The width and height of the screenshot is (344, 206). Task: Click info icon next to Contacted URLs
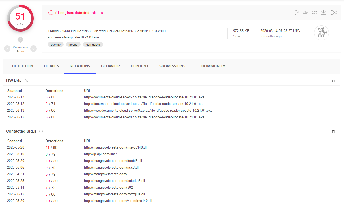[41, 131]
